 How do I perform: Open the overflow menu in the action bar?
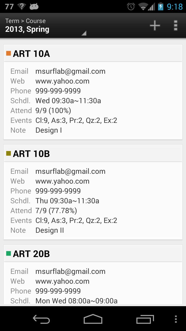point(176,25)
